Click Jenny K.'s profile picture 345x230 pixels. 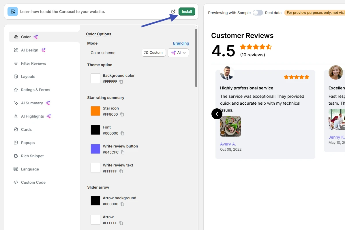pyautogui.click(x=335, y=72)
